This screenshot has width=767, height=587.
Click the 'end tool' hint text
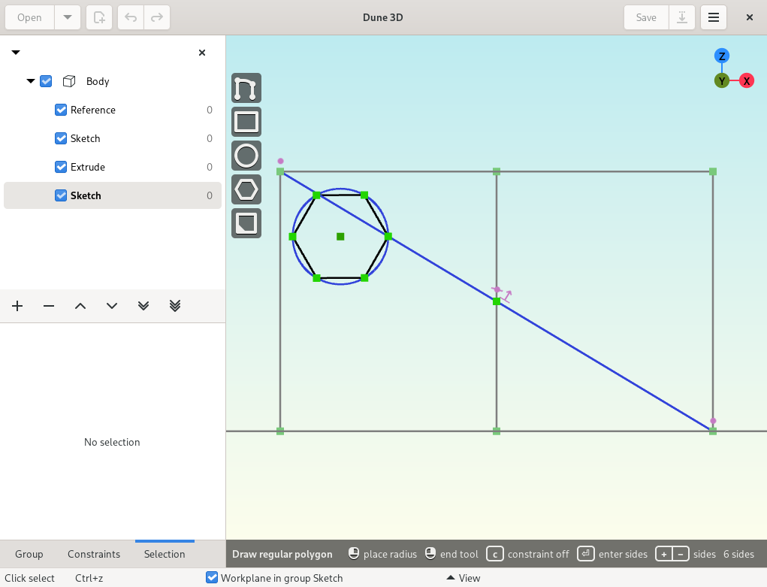coord(459,554)
